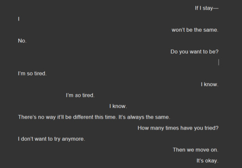242x168 pixels.
Task: Click the word "tired" in the indented line
Action: (88, 95)
